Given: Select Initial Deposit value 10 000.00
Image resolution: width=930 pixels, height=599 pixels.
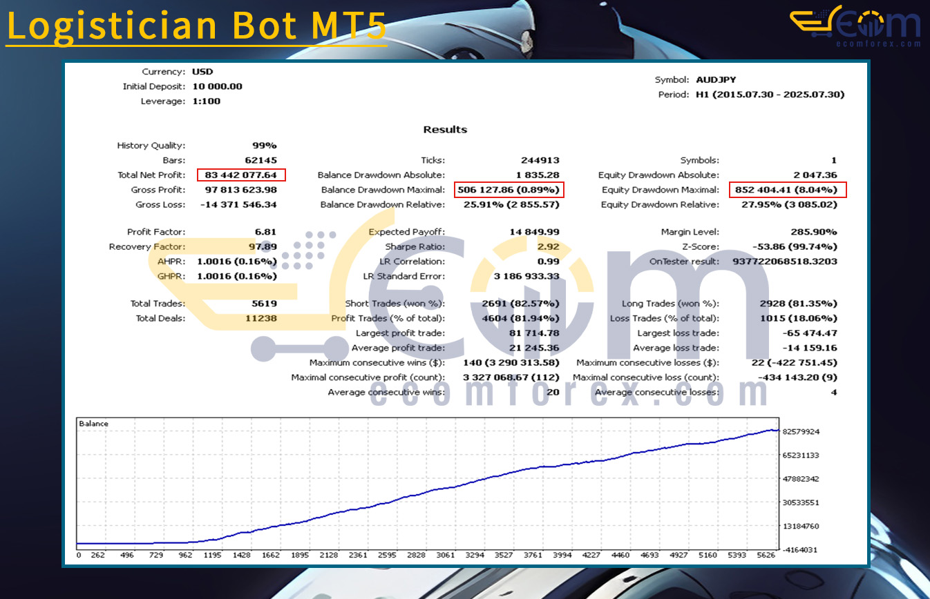Looking at the screenshot, I should [218, 86].
